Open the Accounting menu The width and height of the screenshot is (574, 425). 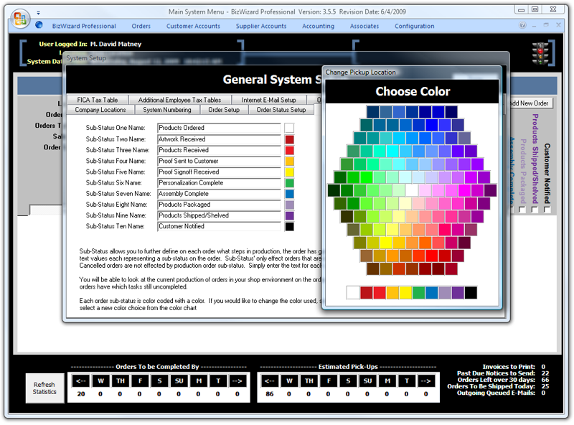[318, 26]
